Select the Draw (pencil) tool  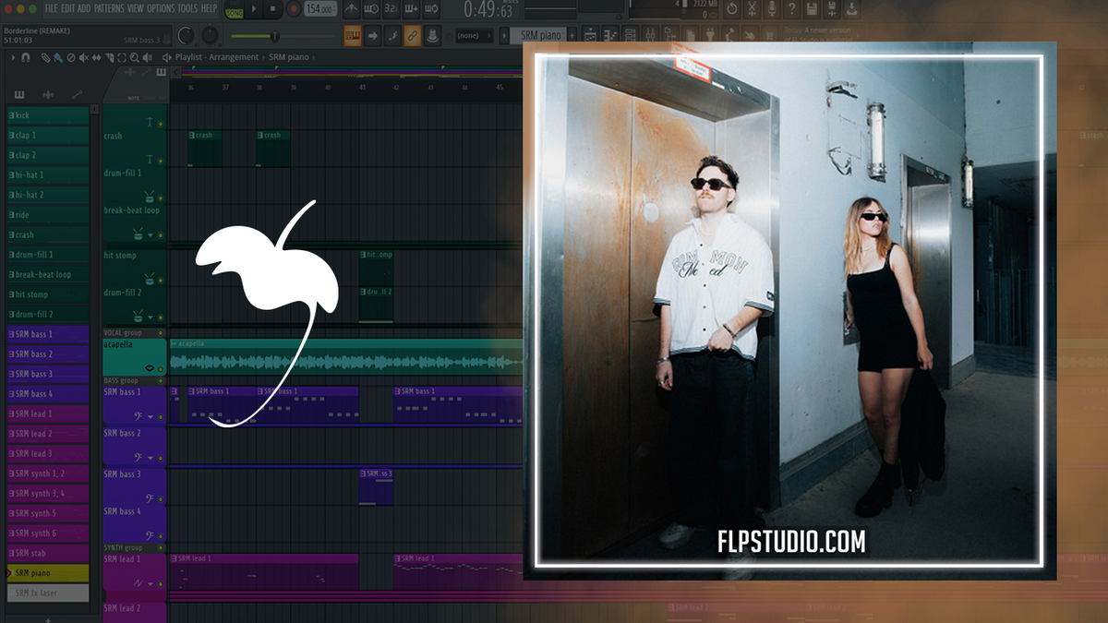point(45,57)
